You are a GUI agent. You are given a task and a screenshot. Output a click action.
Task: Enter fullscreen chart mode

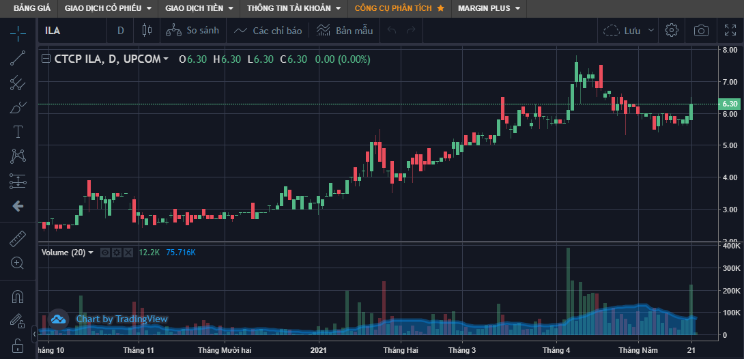coord(730,31)
